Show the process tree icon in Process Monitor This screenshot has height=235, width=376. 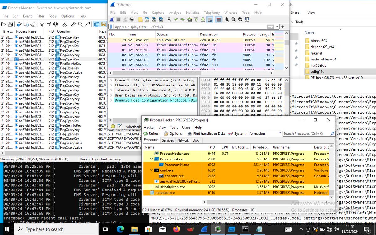(64, 24)
